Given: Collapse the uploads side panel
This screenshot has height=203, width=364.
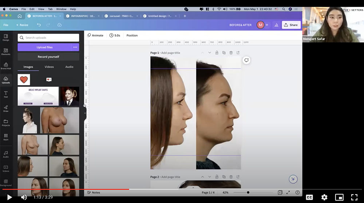Looking at the screenshot, I should point(85,113).
